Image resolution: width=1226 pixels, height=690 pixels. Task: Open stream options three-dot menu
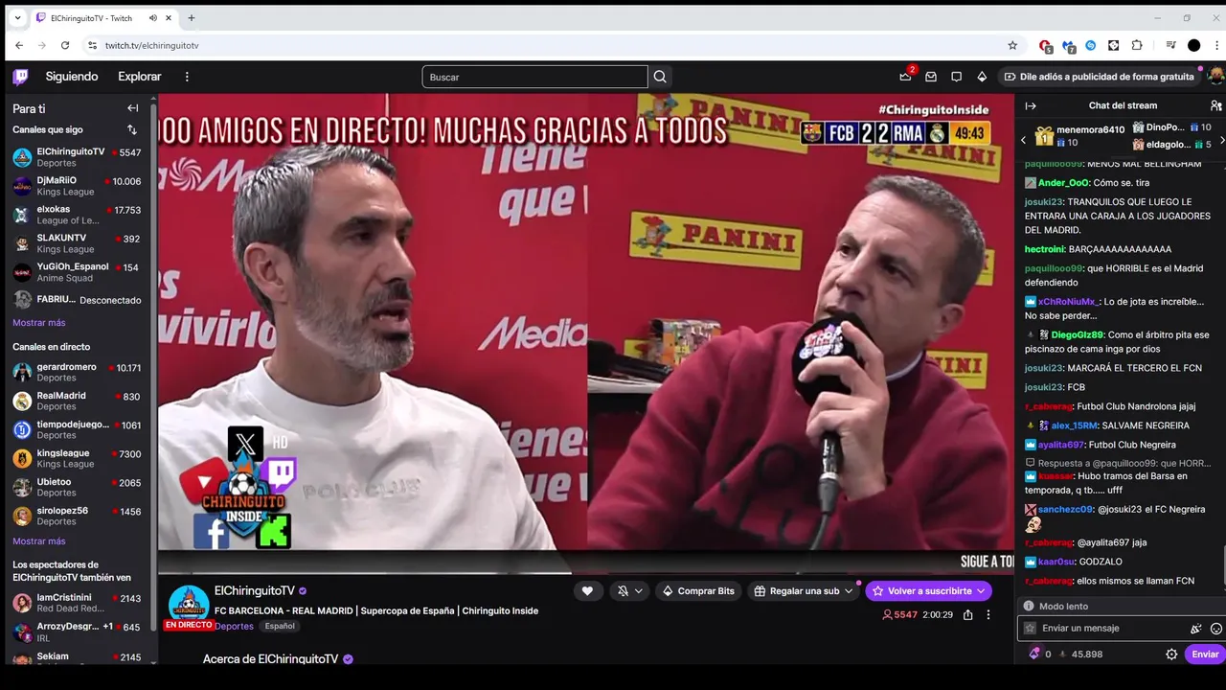988,614
